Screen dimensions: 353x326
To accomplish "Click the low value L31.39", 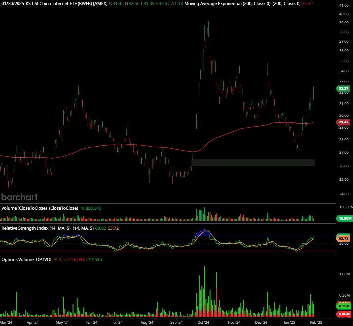I will [147, 3].
